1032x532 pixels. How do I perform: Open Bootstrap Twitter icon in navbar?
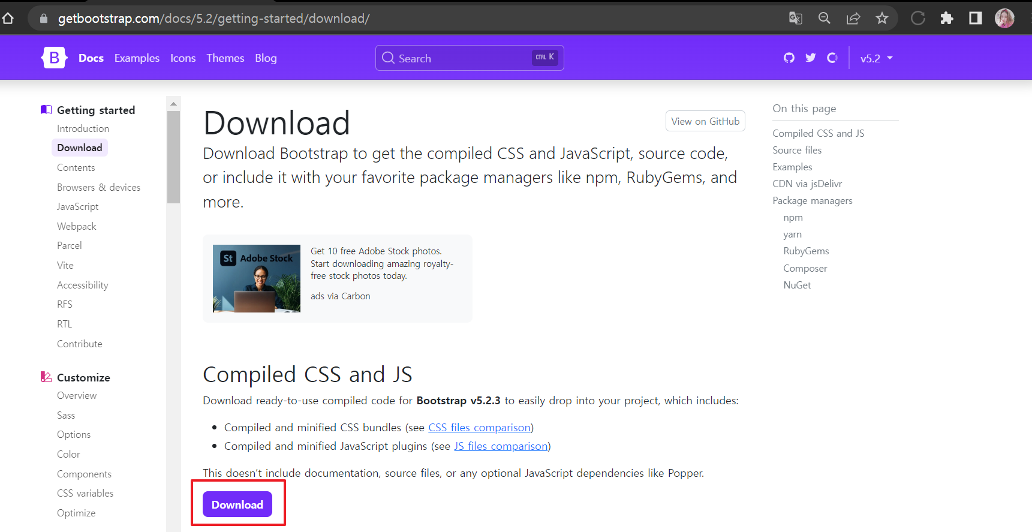tap(811, 58)
